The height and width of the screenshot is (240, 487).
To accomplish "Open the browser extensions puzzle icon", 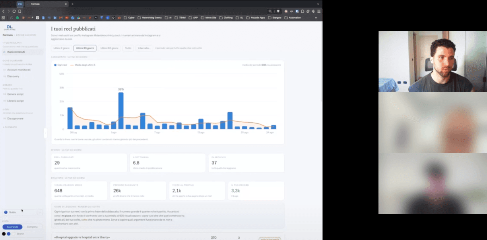I will click(303, 11).
